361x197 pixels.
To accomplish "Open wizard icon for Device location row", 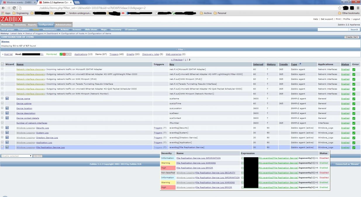I will coord(7,108).
